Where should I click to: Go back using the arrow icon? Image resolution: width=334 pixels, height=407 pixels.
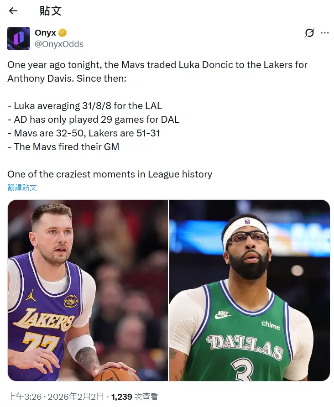[13, 10]
